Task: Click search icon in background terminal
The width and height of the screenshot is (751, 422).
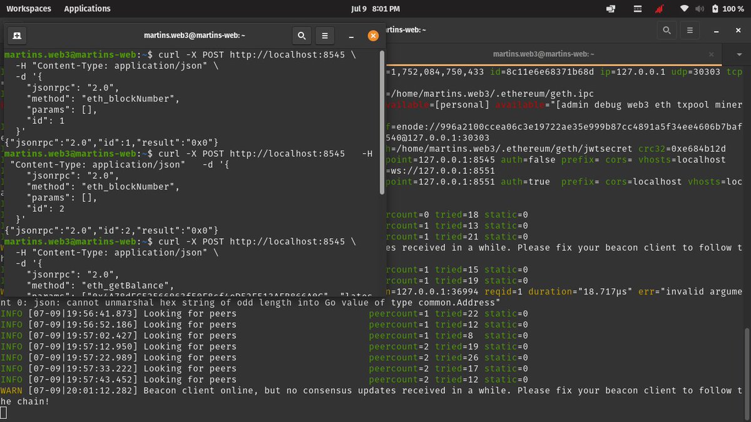Action: 667,29
